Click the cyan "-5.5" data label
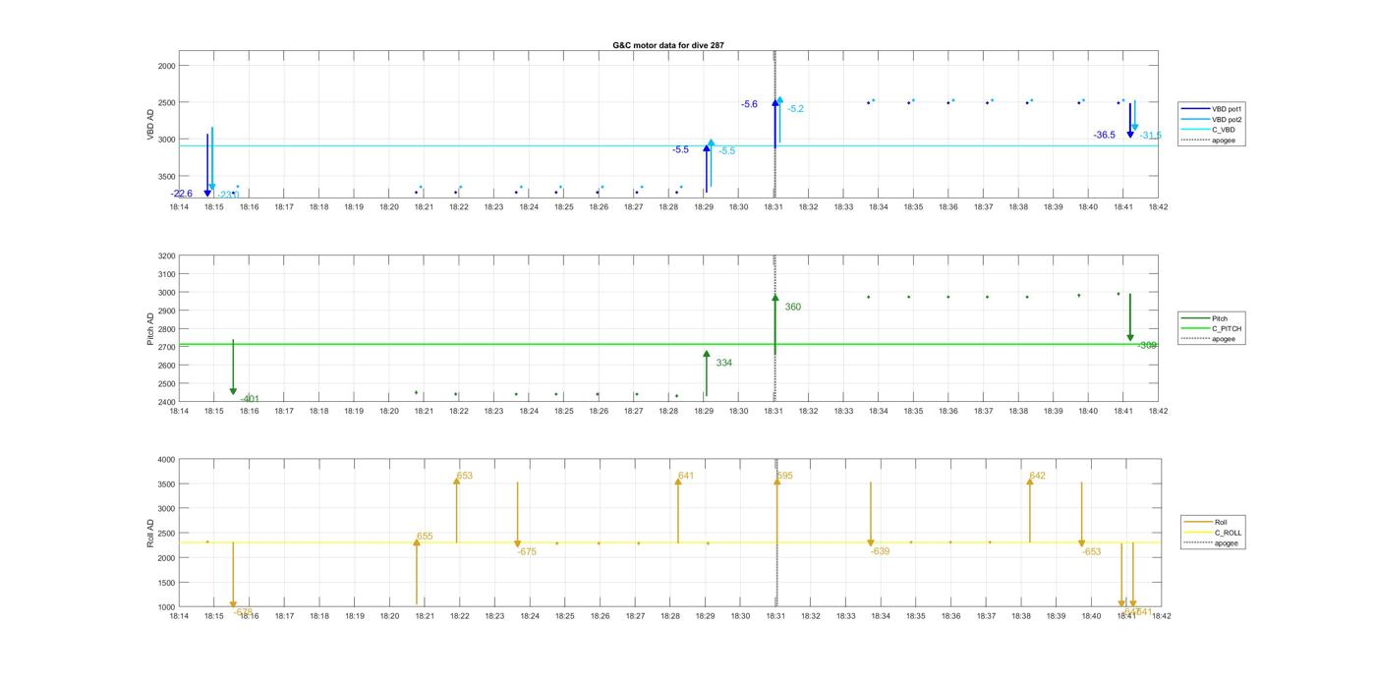1376x681 pixels. (x=726, y=151)
